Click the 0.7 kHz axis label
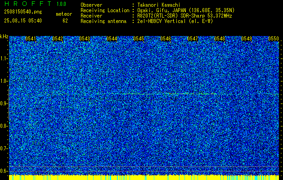 (4, 148)
